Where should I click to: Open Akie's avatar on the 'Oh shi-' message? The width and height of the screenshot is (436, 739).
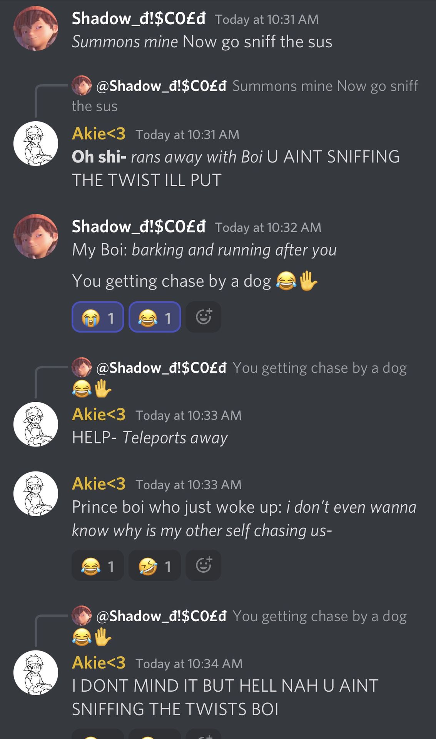(36, 144)
